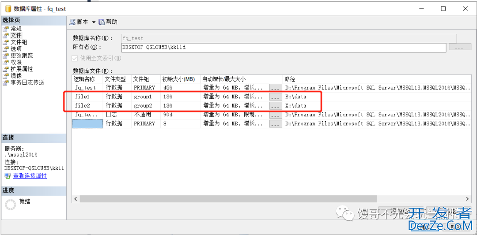477x235 pixels.
Task: Open autogrowth ellipsis for the 日志 row
Action: (x=275, y=115)
